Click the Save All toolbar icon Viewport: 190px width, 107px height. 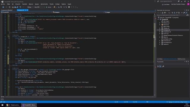[17, 7]
